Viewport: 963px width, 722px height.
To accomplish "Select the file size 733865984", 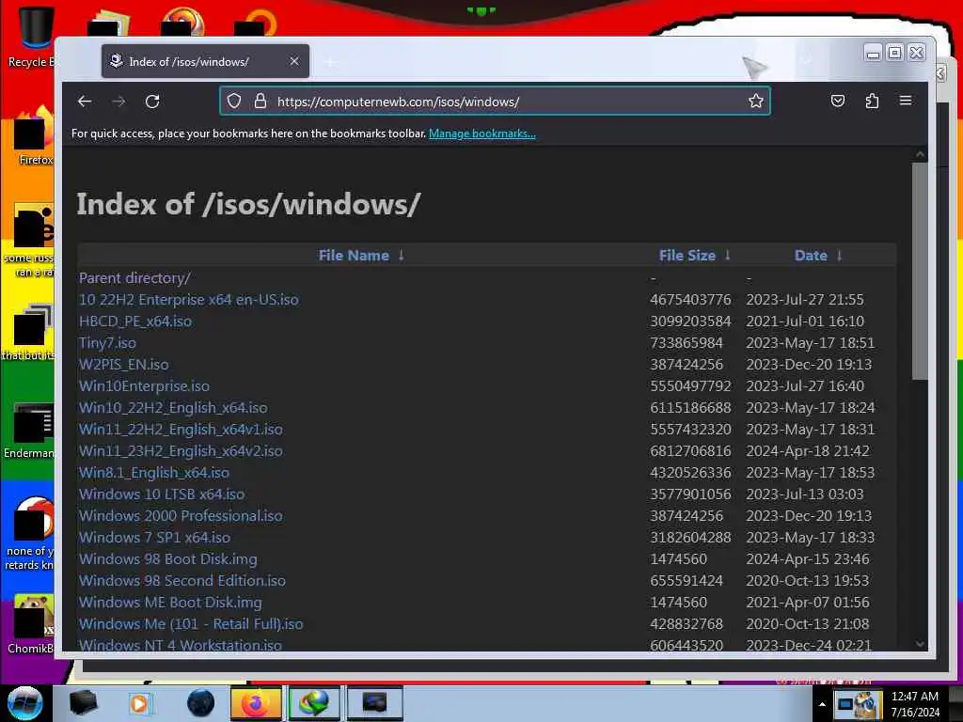I will point(686,342).
